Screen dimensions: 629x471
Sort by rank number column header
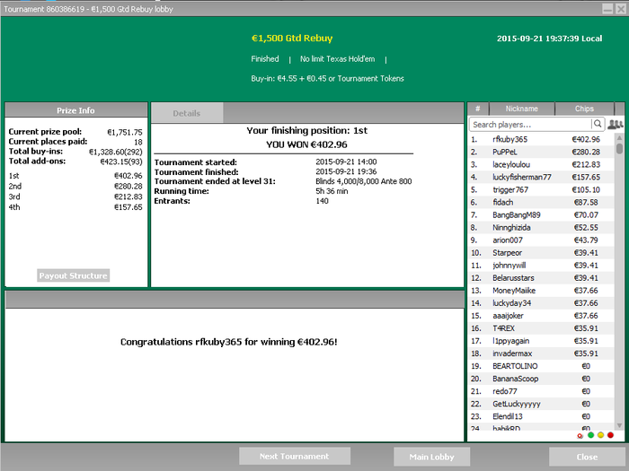pos(477,109)
